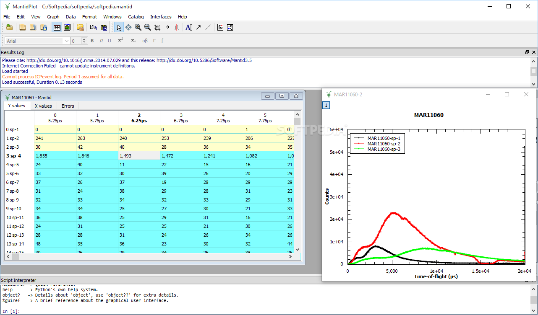Open the Windows menu
Viewport: 538px width, 315px height.
(112, 17)
